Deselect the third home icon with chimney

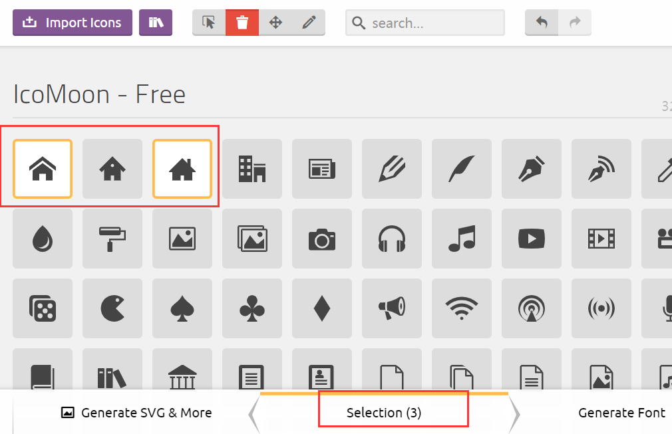coord(182,169)
